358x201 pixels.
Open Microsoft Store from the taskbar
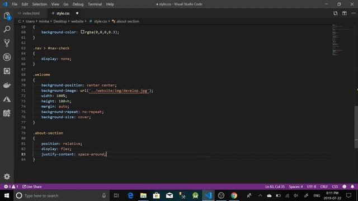pos(157,195)
